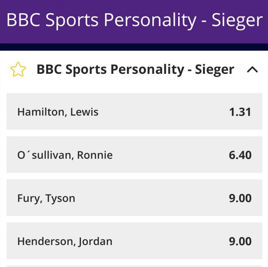This screenshot has width=268, height=267.
Task: Select the Hamilton, Lewis name label
Action: point(58,112)
